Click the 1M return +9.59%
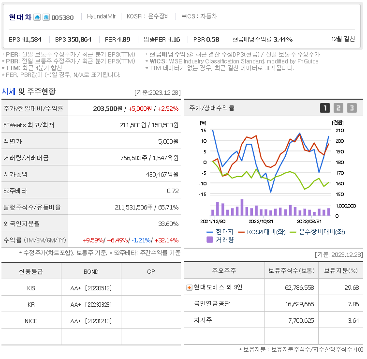This screenshot has height=359, width=367. pyautogui.click(x=93, y=240)
